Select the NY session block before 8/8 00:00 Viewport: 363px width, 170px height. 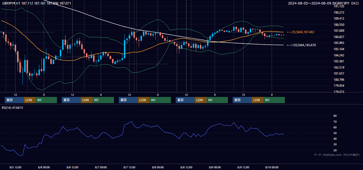tap(160, 100)
